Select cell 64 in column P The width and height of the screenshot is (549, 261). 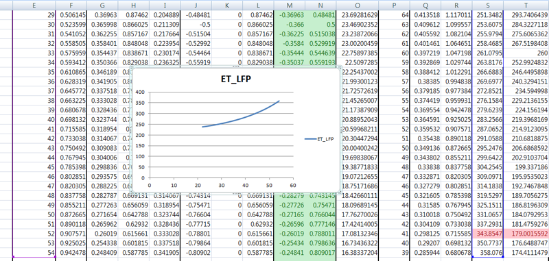[x=394, y=15]
